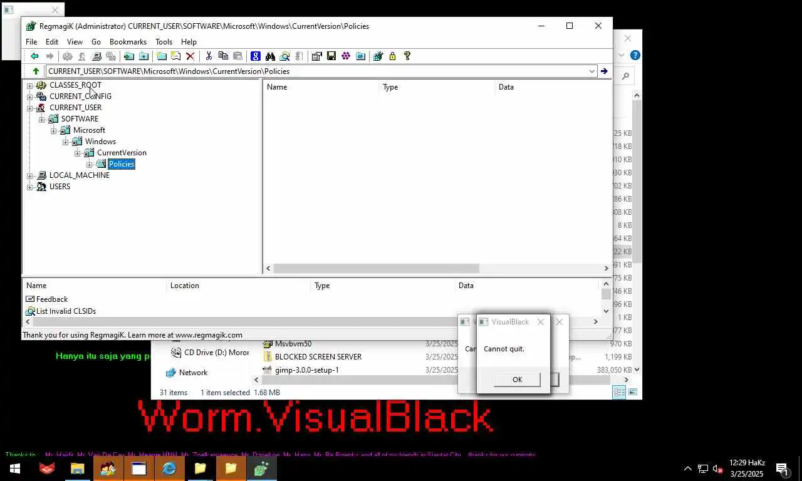
Task: Click the Properties icon in toolbar
Action: click(316, 56)
